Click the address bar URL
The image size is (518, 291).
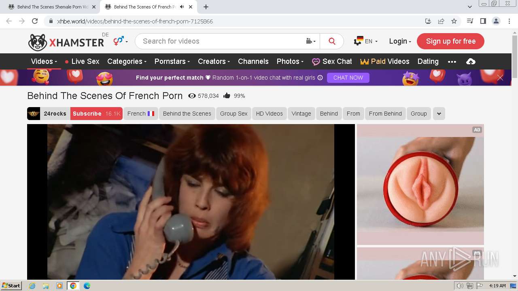point(135,21)
